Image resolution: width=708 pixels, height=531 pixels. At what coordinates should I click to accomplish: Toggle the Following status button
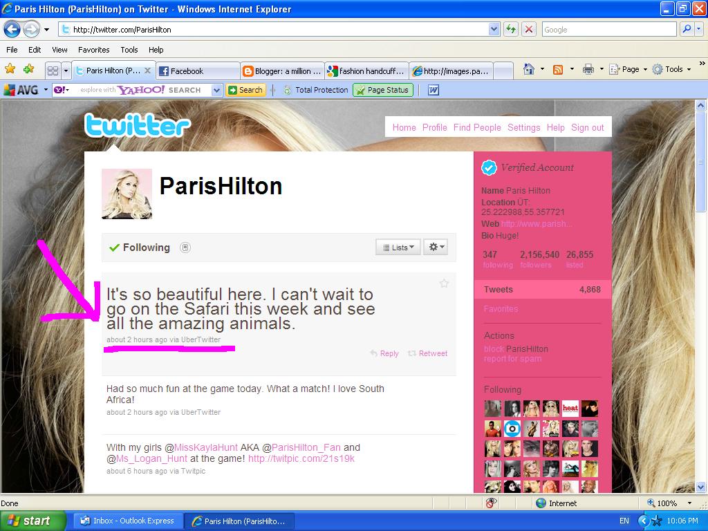[140, 248]
